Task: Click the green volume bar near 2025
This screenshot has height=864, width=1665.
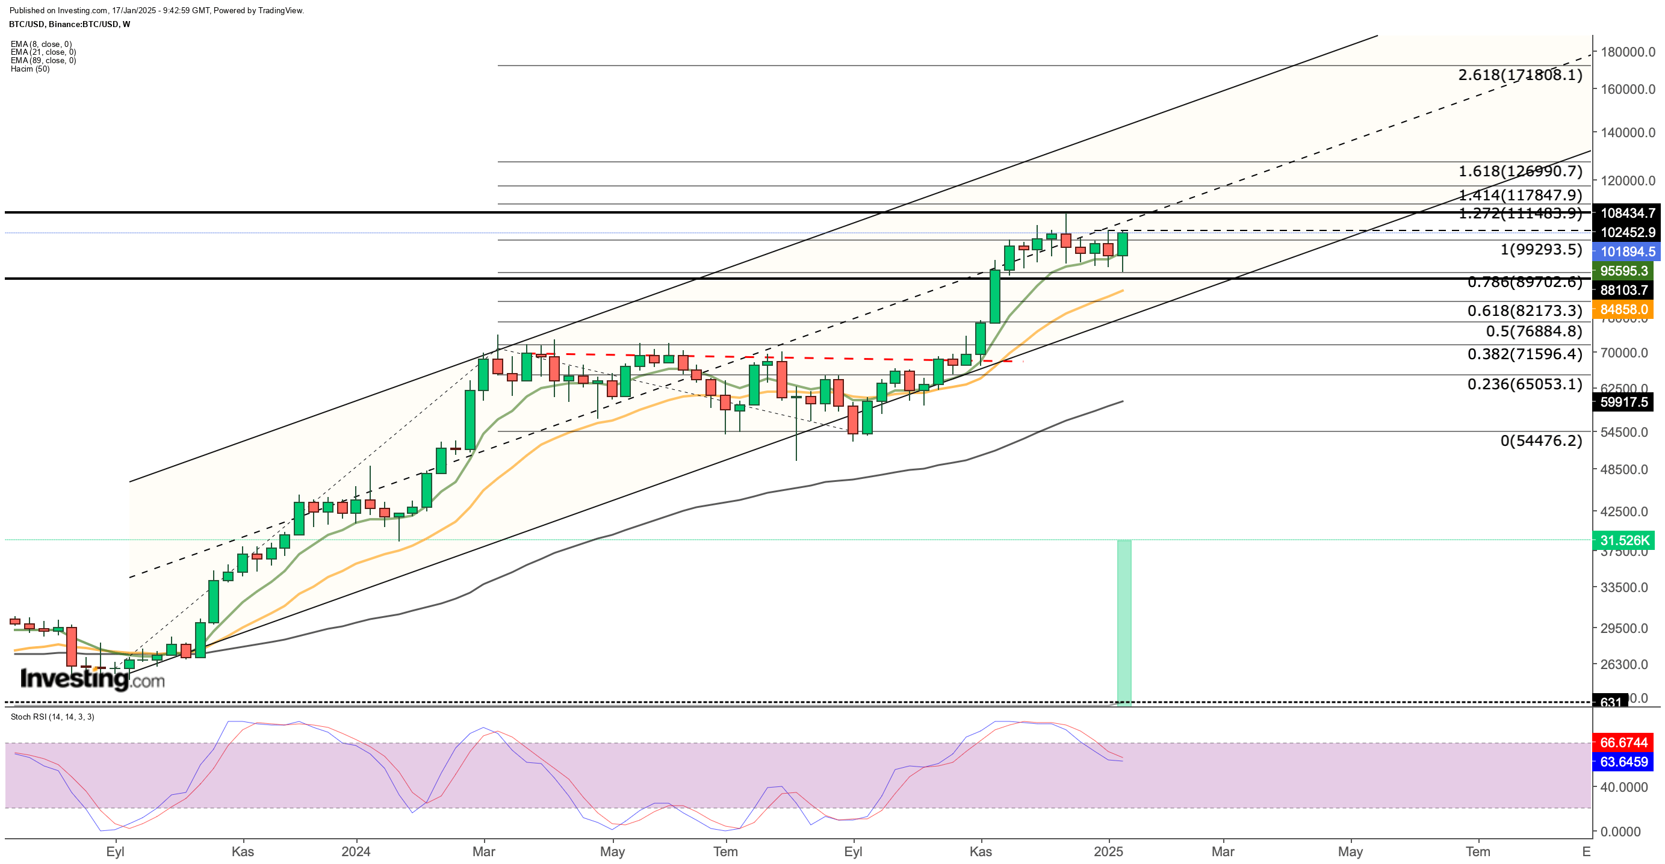Action: pos(1124,623)
